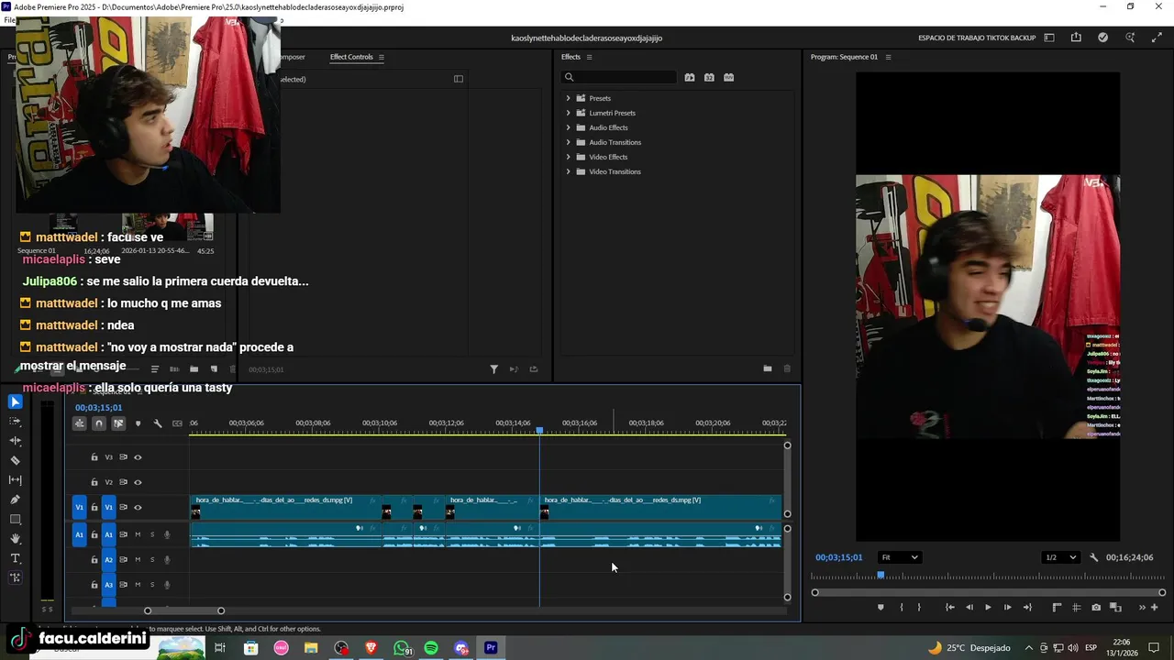Toggle V2 track output eye

coord(138,482)
